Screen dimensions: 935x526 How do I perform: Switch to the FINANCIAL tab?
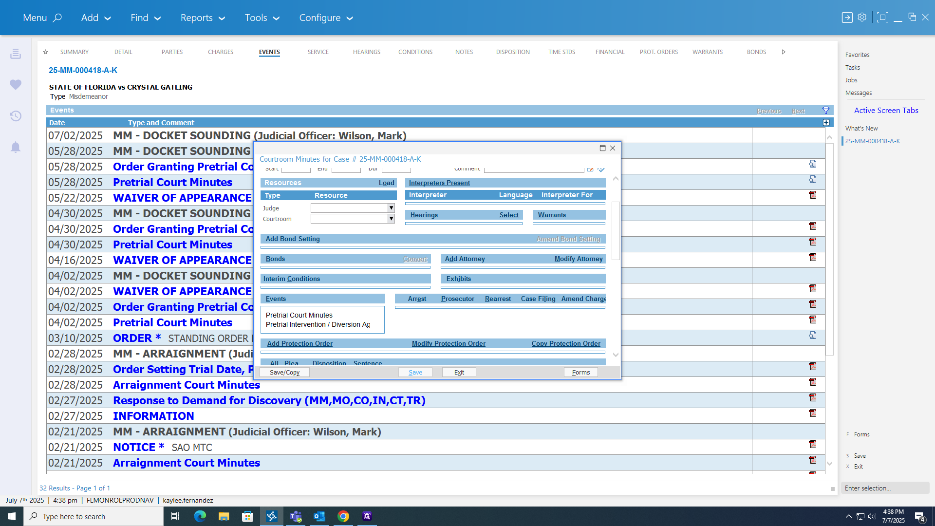click(610, 52)
